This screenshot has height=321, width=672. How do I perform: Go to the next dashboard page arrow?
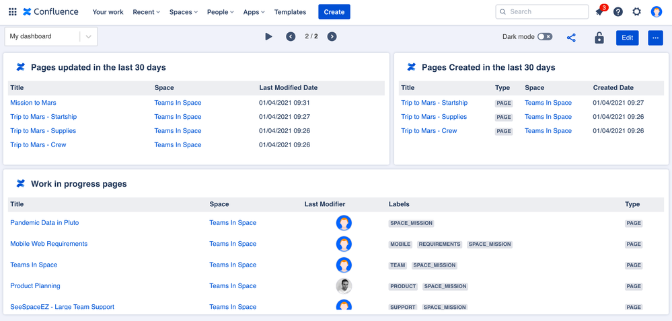click(x=332, y=37)
